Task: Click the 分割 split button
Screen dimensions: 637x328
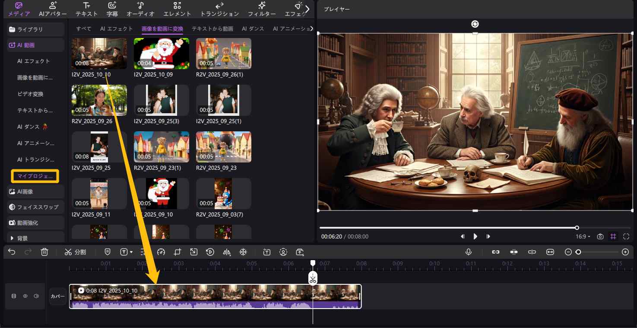Action: (x=75, y=252)
